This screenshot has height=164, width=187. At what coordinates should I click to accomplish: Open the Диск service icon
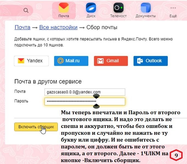click(x=91, y=10)
